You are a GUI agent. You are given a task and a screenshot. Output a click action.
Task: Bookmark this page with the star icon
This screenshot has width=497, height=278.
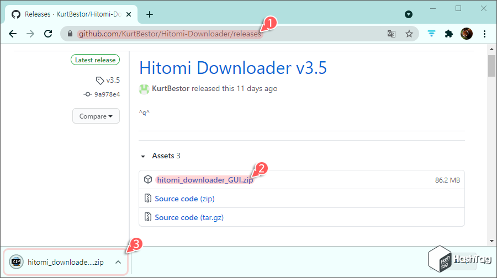coord(409,34)
